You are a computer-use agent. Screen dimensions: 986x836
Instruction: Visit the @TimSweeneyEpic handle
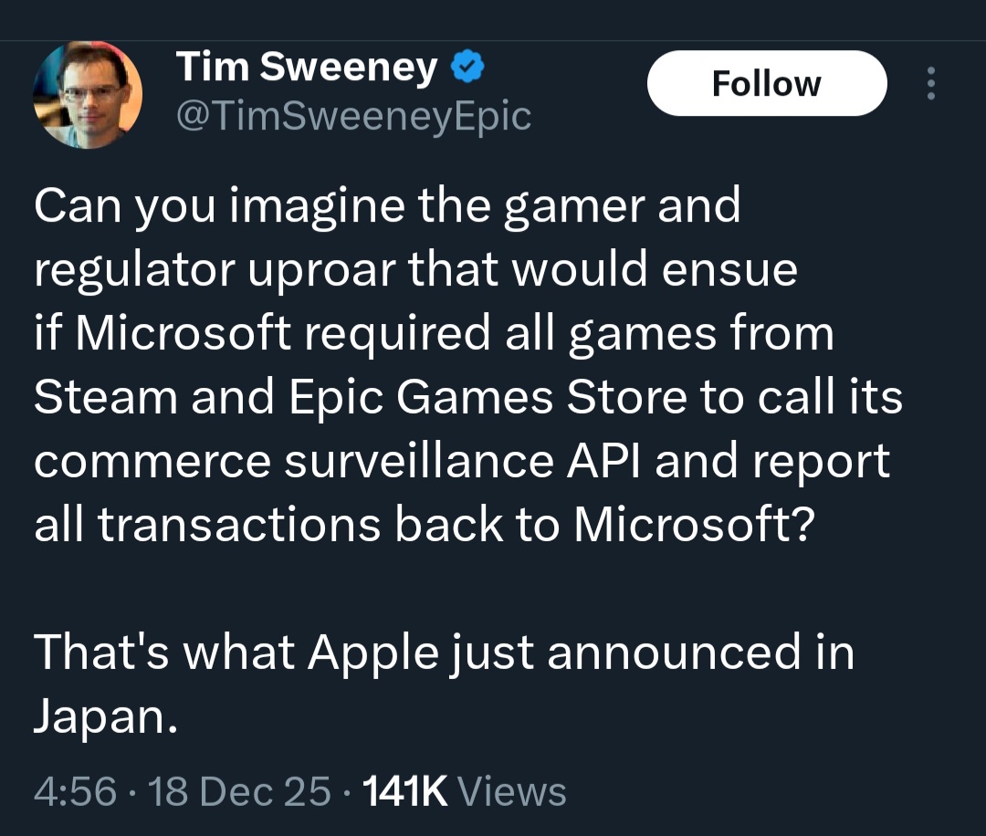353,116
